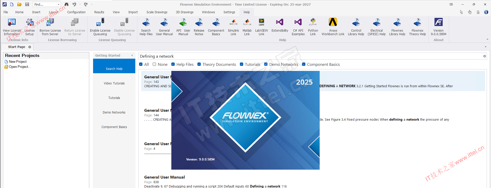Open the undo history dropdown arrow

[x=80, y=4]
